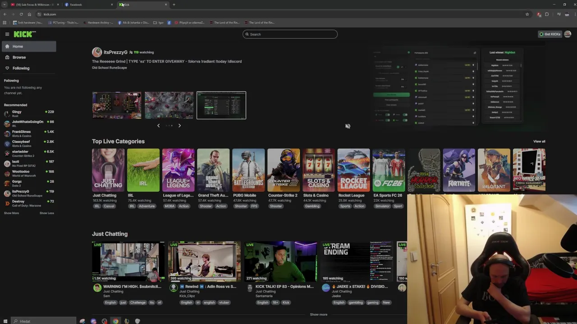
Task: Open the PUBG Mobile category card
Action: (x=248, y=170)
